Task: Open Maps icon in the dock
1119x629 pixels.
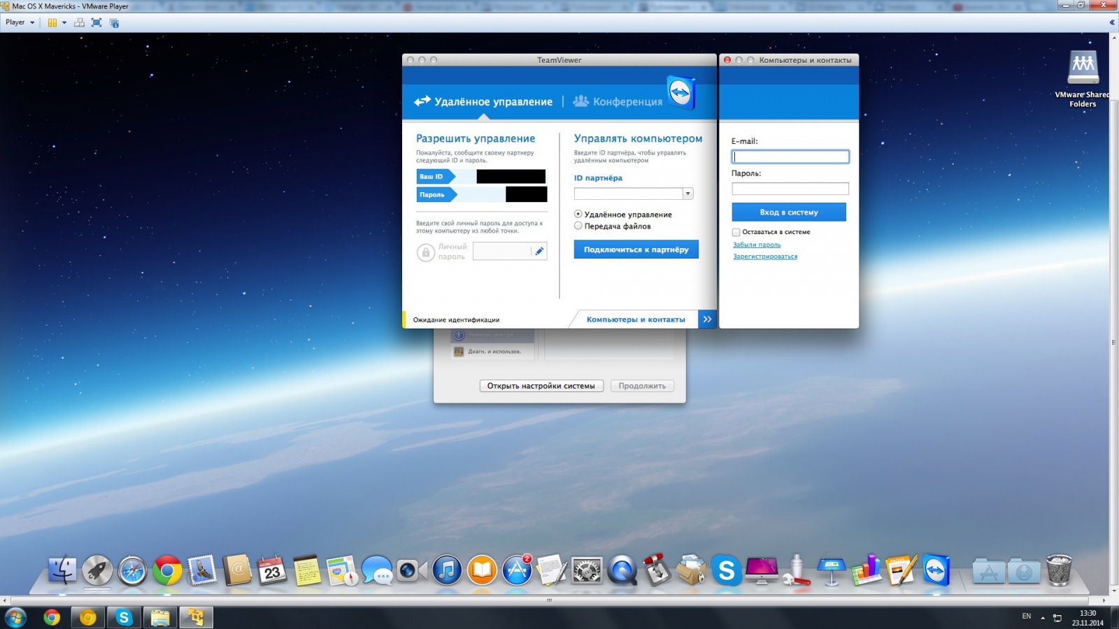Action: [x=342, y=570]
